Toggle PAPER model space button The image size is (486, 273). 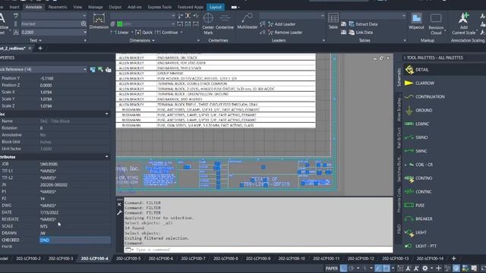331,268
